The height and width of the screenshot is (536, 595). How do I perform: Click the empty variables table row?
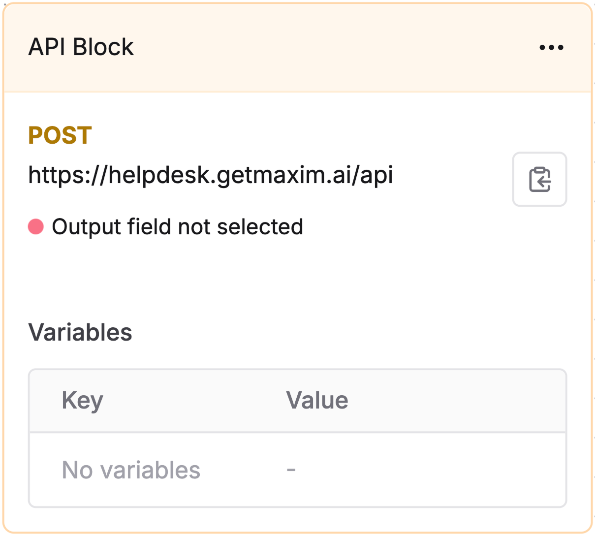pyautogui.click(x=298, y=470)
